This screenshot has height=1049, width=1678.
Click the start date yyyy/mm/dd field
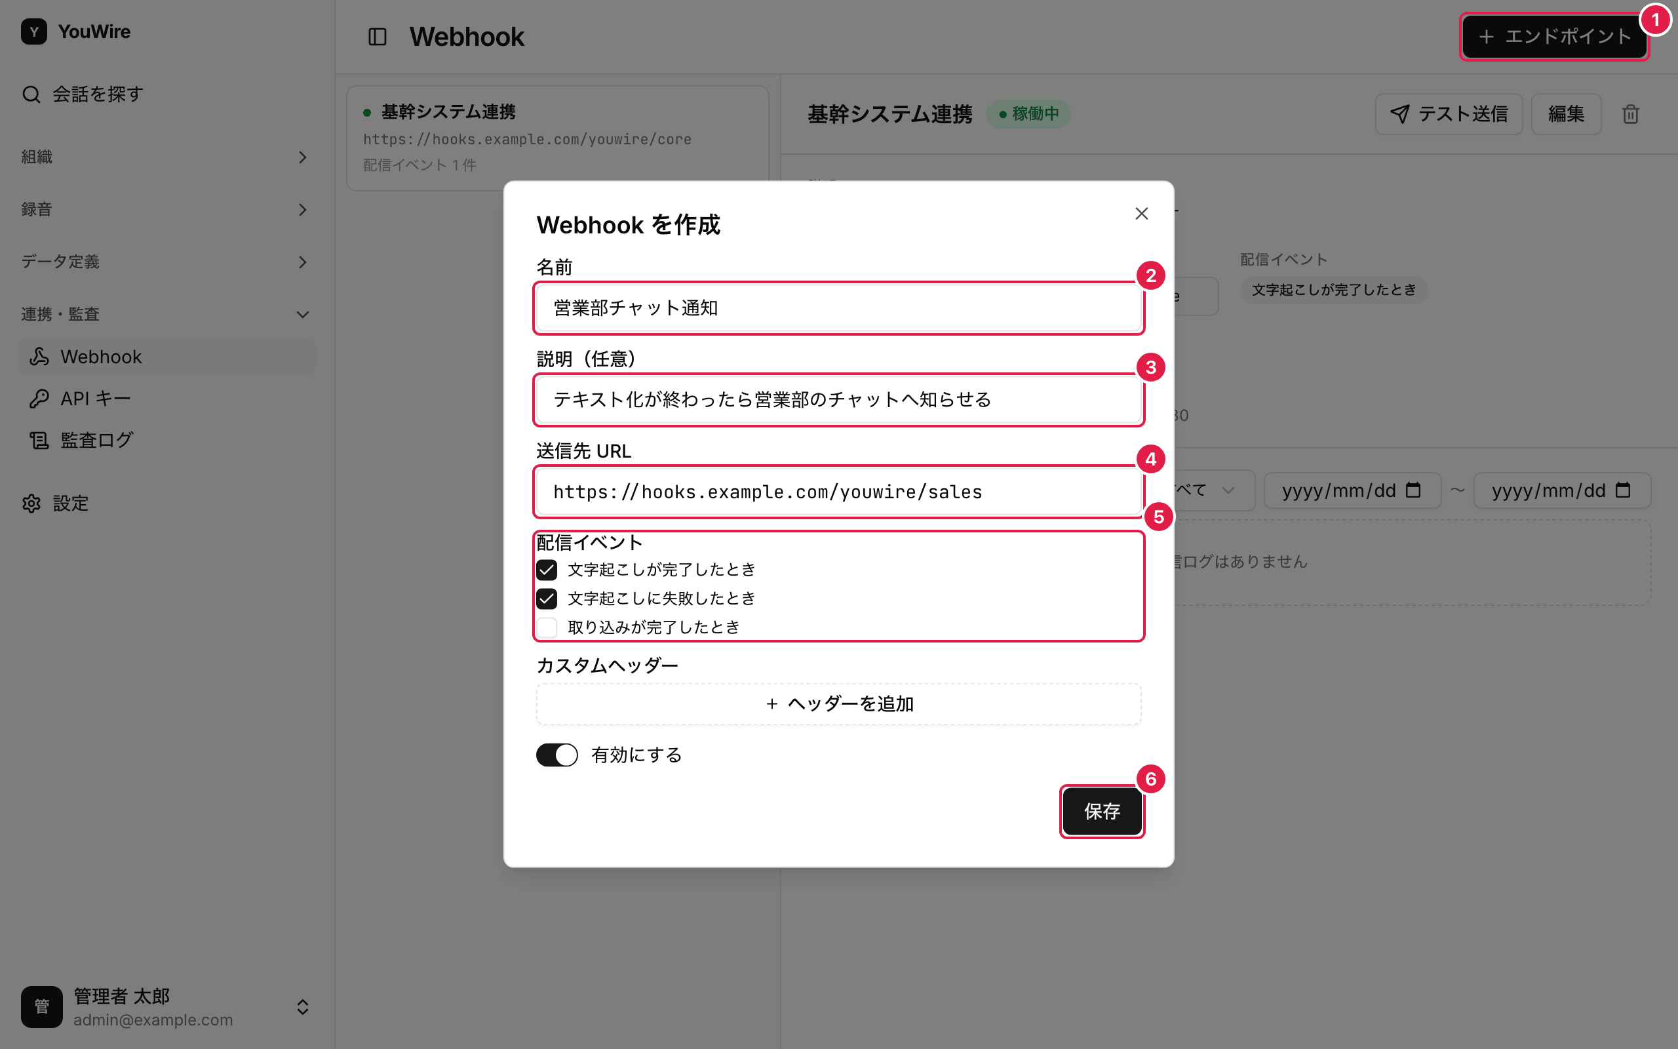click(x=1352, y=490)
